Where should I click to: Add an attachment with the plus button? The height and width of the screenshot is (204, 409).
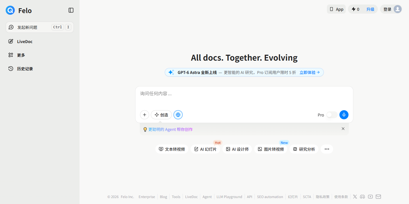point(145,115)
